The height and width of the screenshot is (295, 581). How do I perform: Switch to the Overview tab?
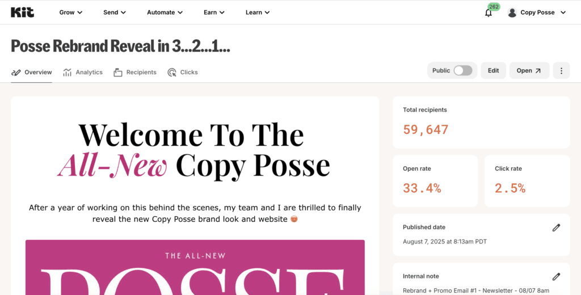[32, 72]
